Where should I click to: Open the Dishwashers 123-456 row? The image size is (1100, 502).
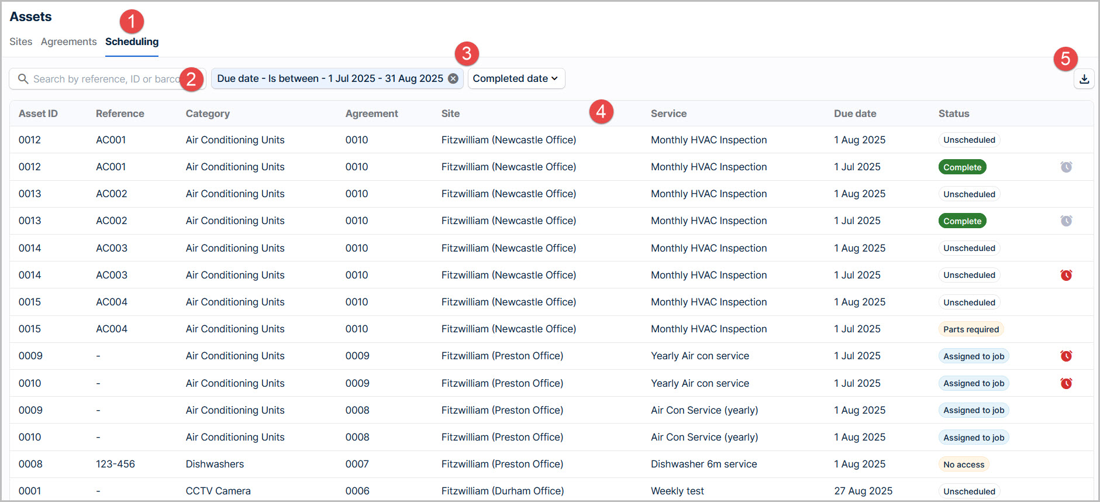[551, 464]
